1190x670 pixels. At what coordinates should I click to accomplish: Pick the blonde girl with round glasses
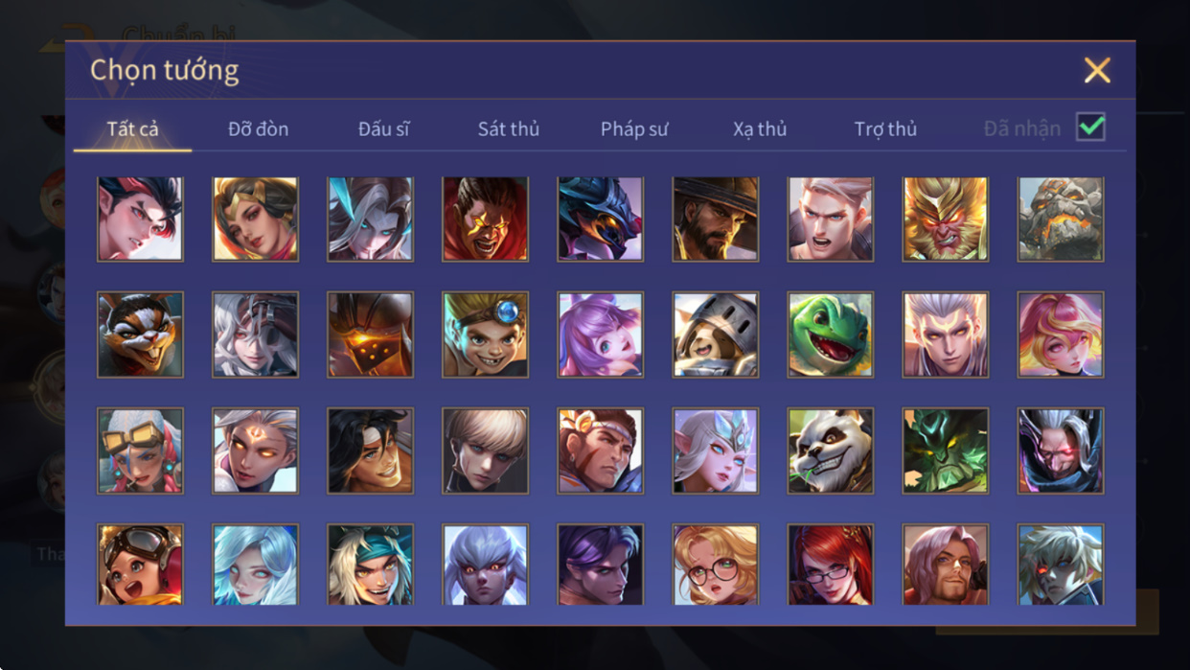[x=716, y=566]
